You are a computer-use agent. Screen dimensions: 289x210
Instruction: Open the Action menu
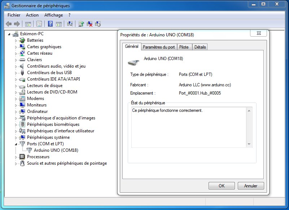(32, 15)
